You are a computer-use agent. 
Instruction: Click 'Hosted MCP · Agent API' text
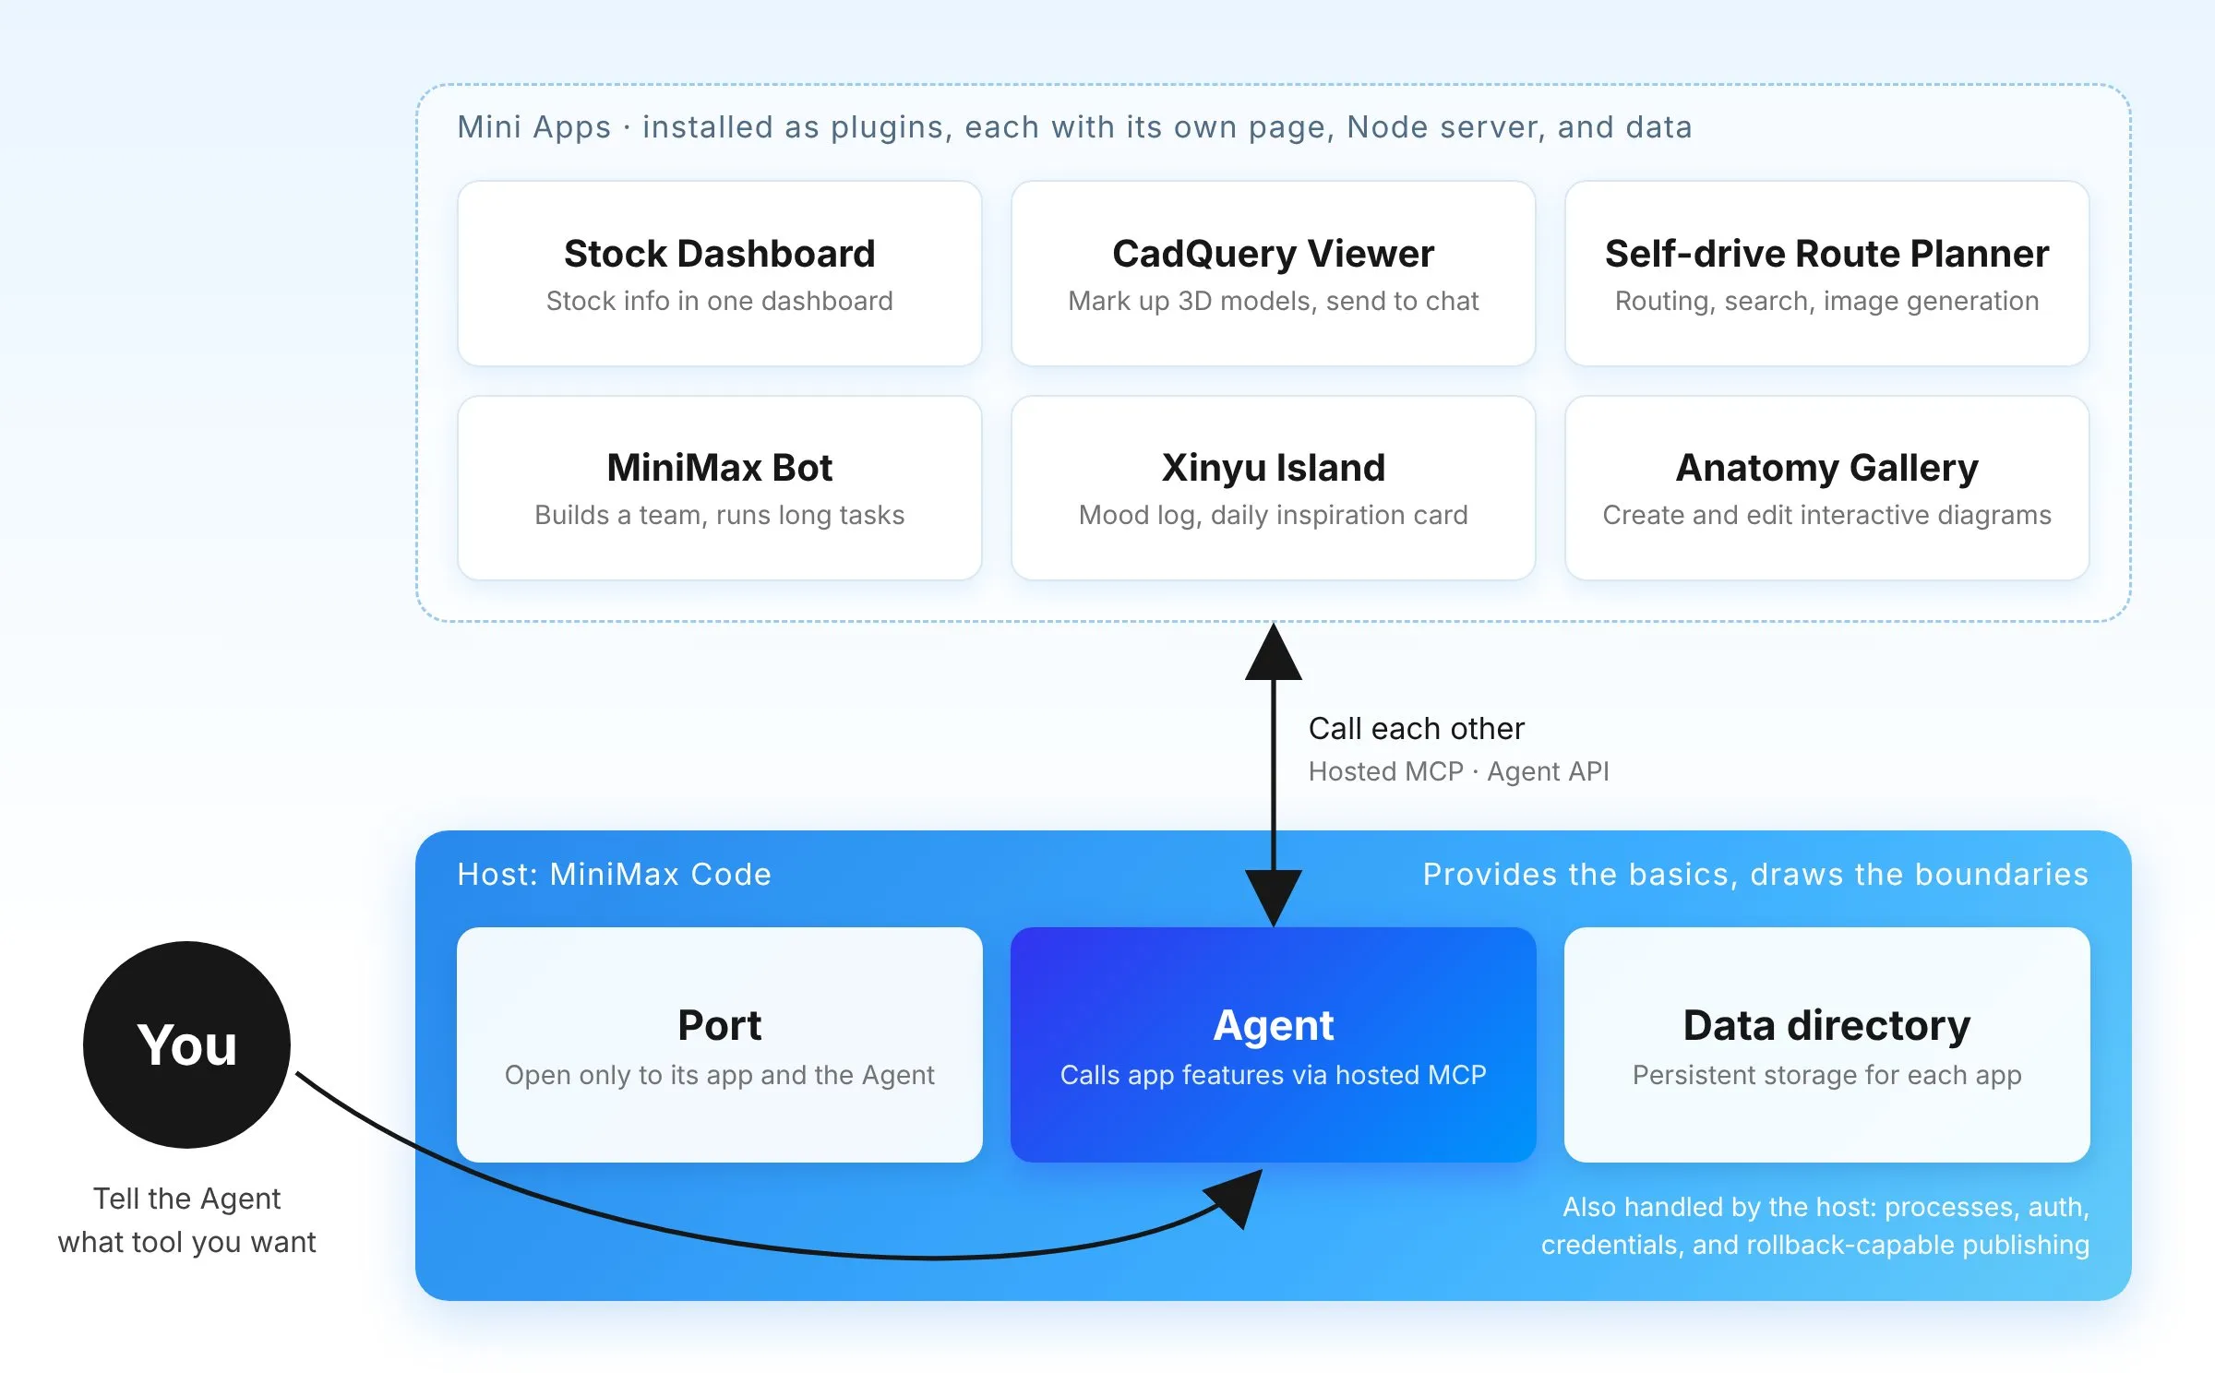coord(1458,771)
